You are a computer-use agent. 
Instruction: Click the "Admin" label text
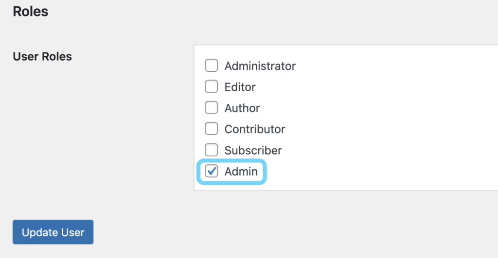241,172
